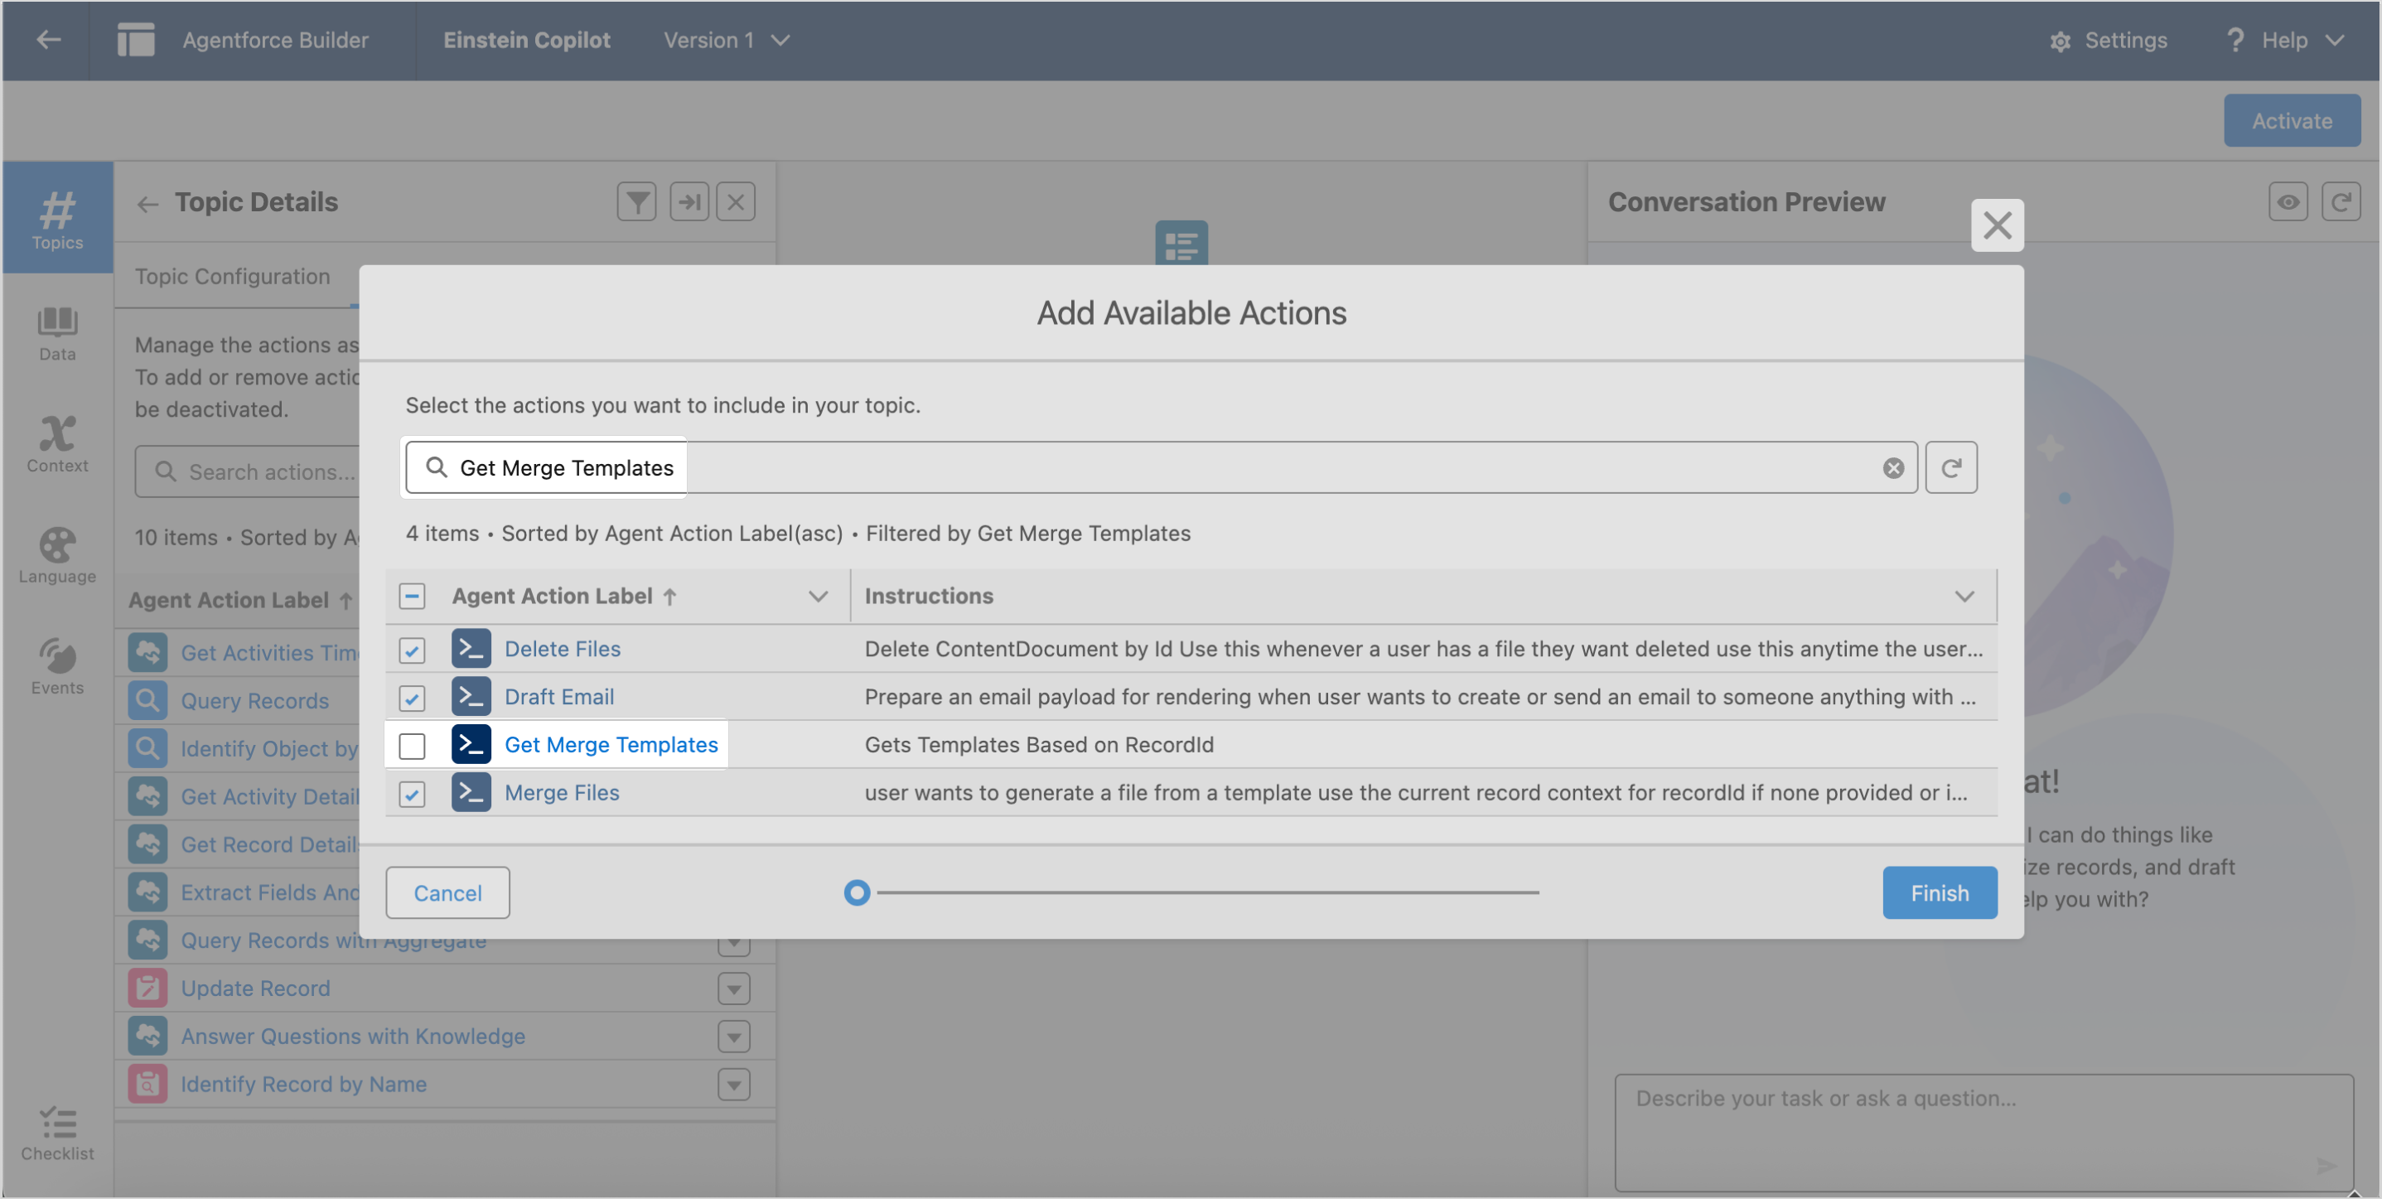The image size is (2382, 1199).
Task: Click the Finish button
Action: pos(1939,893)
